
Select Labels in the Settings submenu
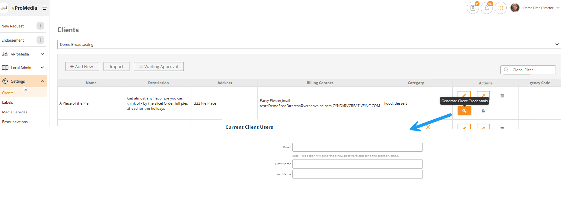[8, 103]
